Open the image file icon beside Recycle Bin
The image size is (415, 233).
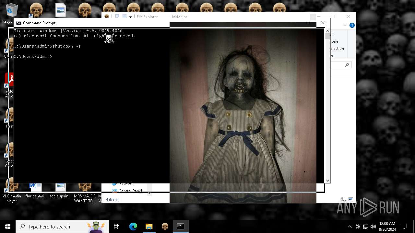point(61,10)
